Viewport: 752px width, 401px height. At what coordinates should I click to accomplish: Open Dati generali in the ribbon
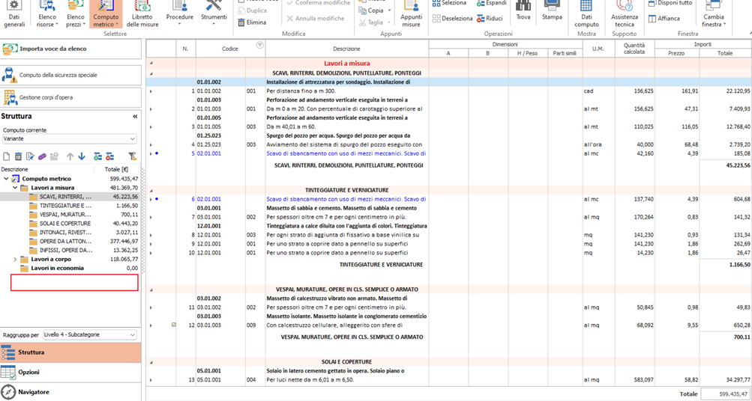point(15,14)
